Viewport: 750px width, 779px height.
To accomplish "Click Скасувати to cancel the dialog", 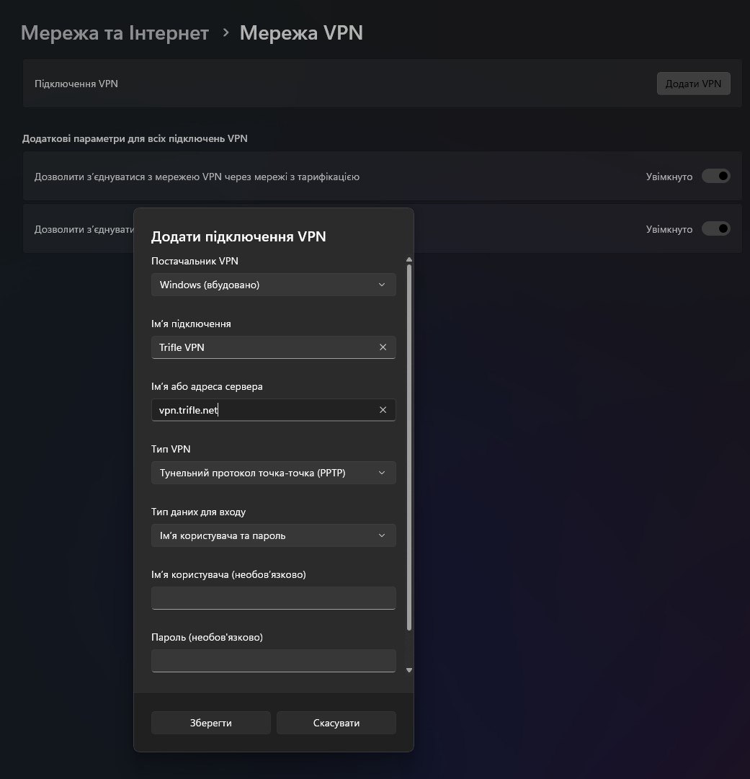I will [336, 723].
